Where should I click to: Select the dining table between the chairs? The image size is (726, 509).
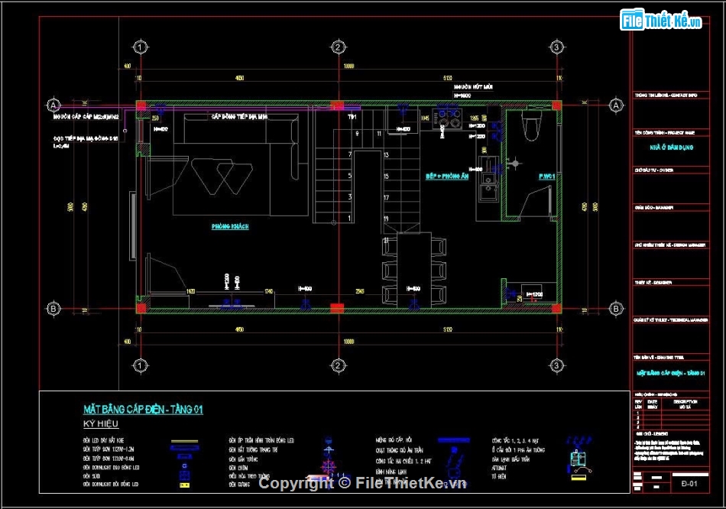pos(413,269)
